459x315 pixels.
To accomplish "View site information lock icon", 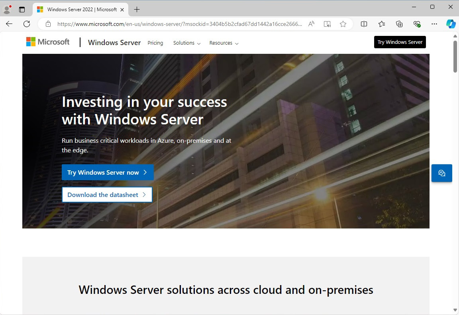I will coord(48,24).
